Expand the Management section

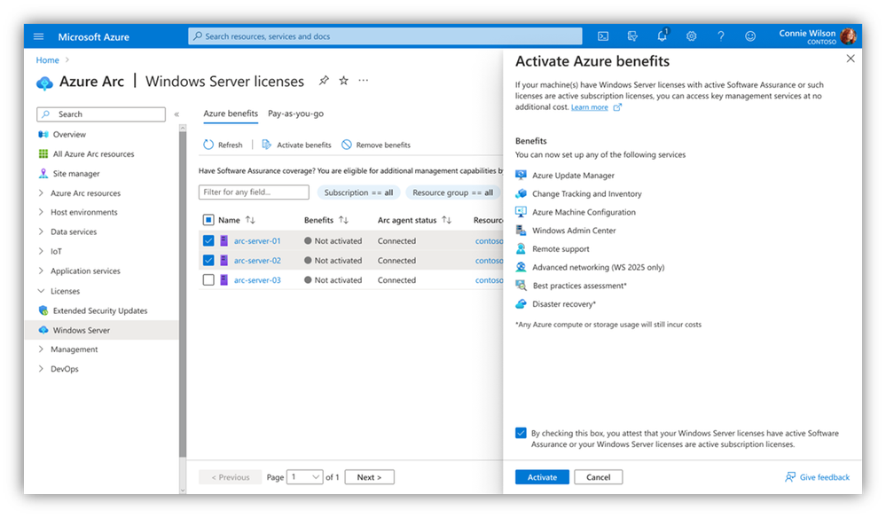[x=41, y=349]
